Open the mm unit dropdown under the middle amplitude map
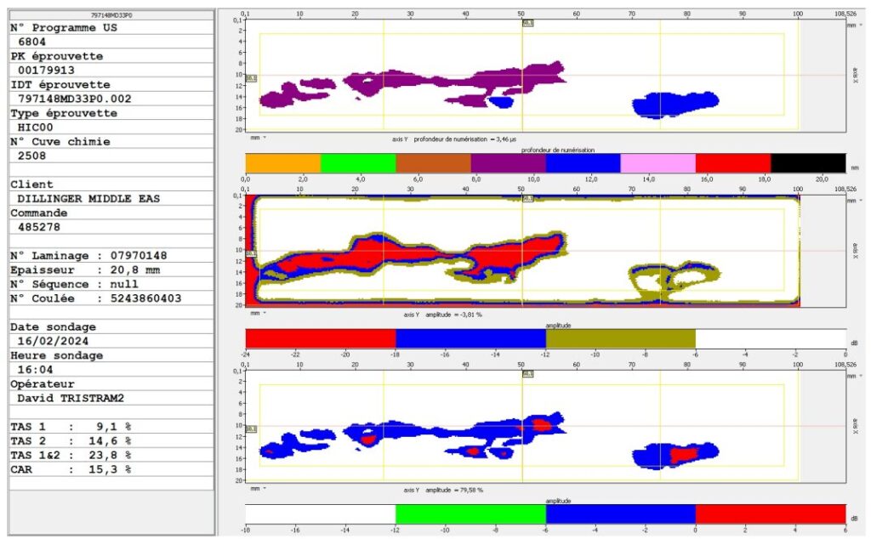871x539 pixels. (258, 313)
